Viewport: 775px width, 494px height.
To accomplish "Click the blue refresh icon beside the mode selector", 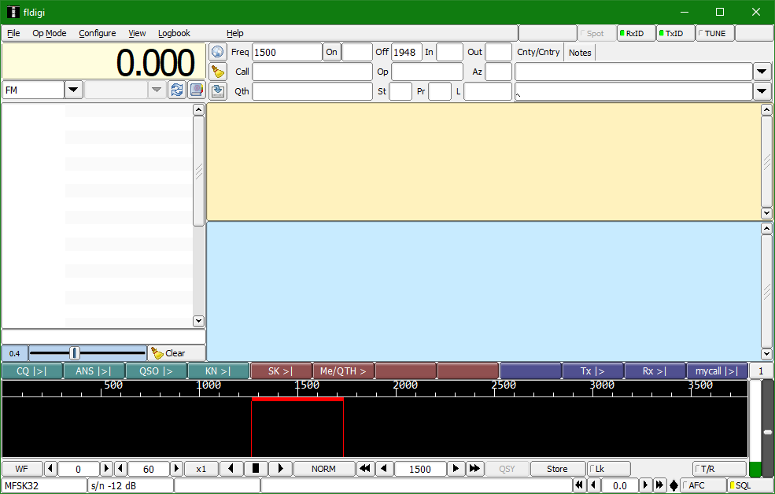I will coord(177,90).
